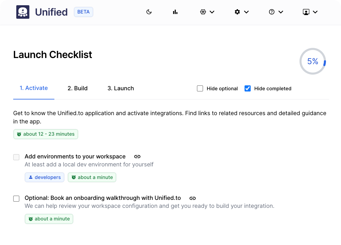Click the help question mark icon
This screenshot has height=245, width=341.
tap(272, 12)
